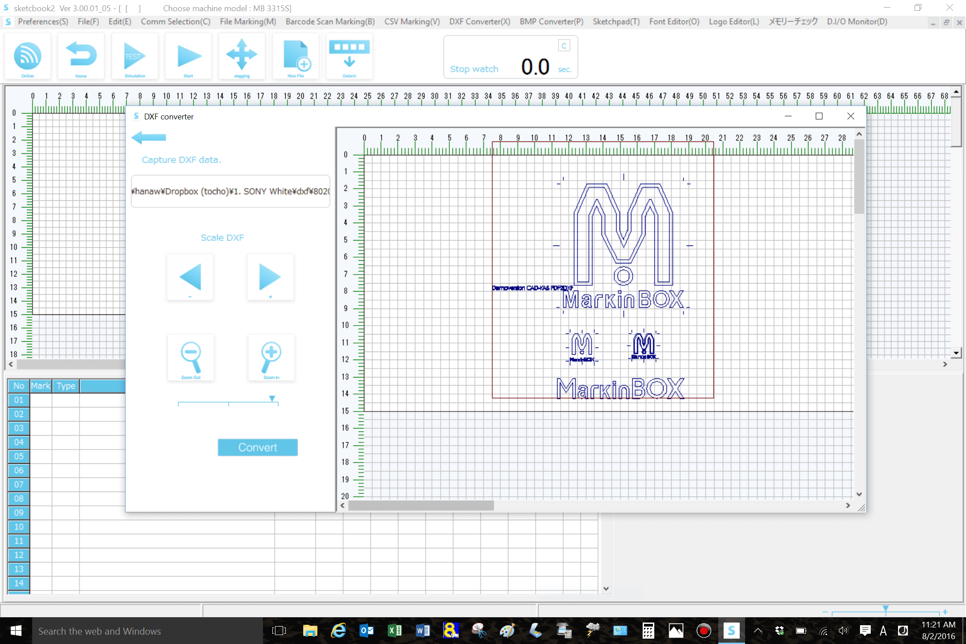Click the sketcbook2 taskbar icon
Screen dimensions: 966x644
click(x=732, y=631)
